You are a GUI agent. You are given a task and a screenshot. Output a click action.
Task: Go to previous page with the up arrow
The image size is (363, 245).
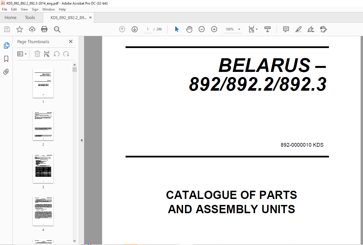point(122,29)
